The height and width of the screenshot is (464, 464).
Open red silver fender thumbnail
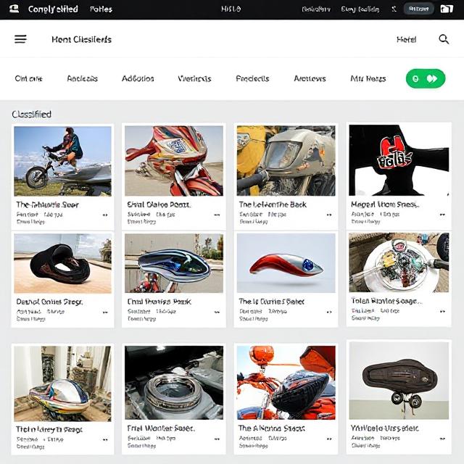[286, 263]
